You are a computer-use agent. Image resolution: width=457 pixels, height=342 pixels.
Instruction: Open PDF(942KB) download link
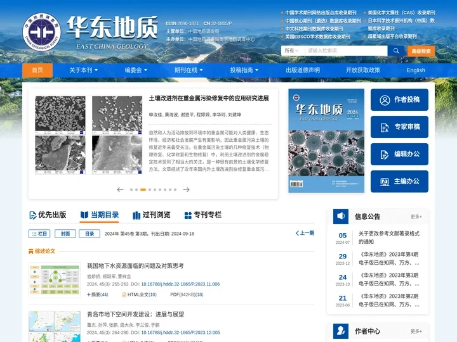click(187, 294)
